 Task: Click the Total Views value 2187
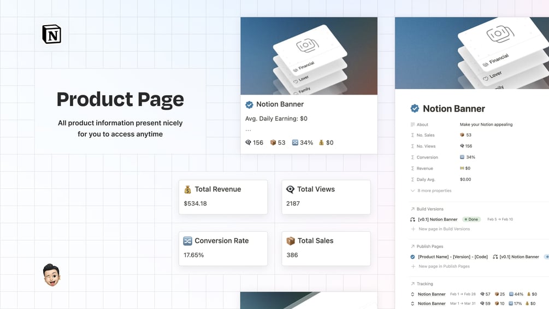point(293,203)
